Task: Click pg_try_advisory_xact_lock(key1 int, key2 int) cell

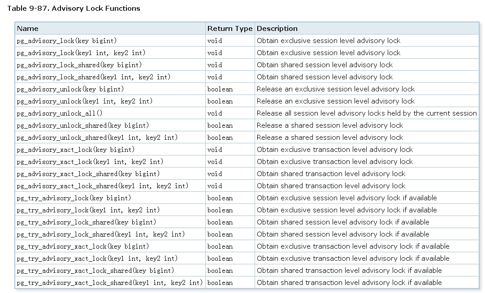Action: pyautogui.click(x=97, y=259)
